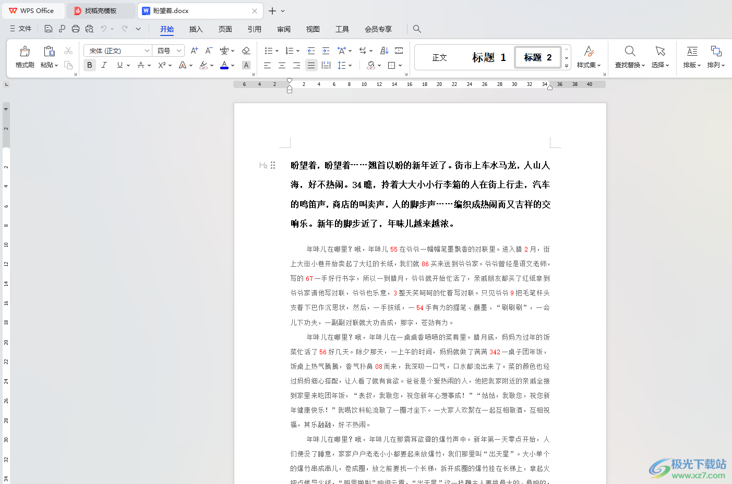Open quick access toolbar customize chevron
This screenshot has width=732, height=484.
tap(138, 29)
